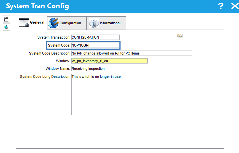Image resolution: width=239 pixels, height=153 pixels.
Task: Open help with the question mark icon
Action: tap(221, 6)
